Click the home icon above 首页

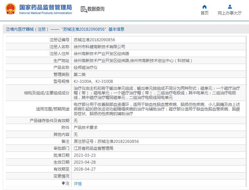[204, 7]
